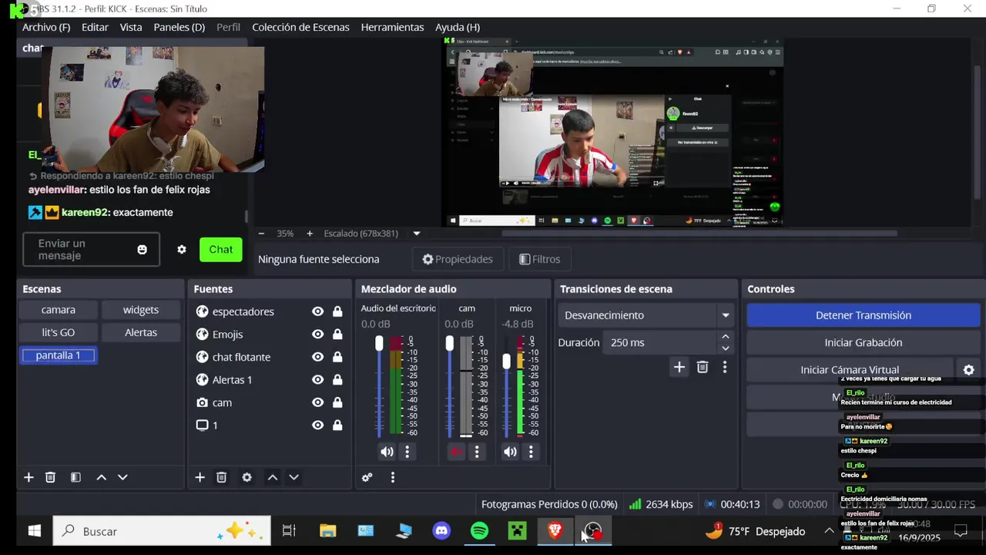The width and height of the screenshot is (986, 555).
Task: Zoom out preview with minus icon
Action: 261,234
